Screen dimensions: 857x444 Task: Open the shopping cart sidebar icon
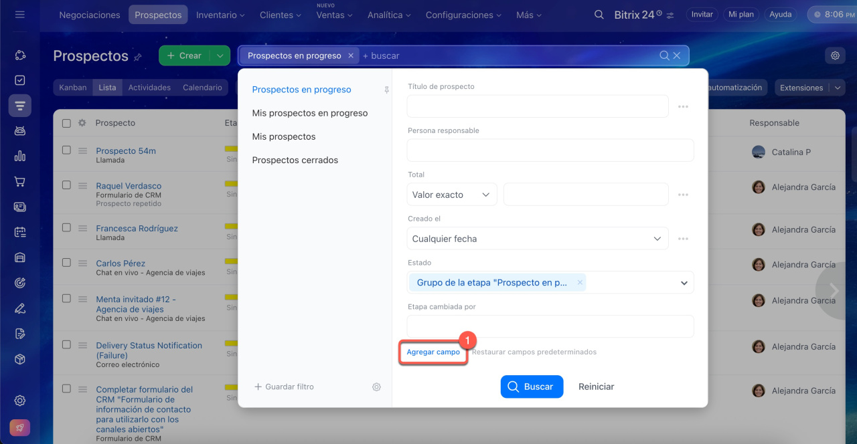(20, 181)
